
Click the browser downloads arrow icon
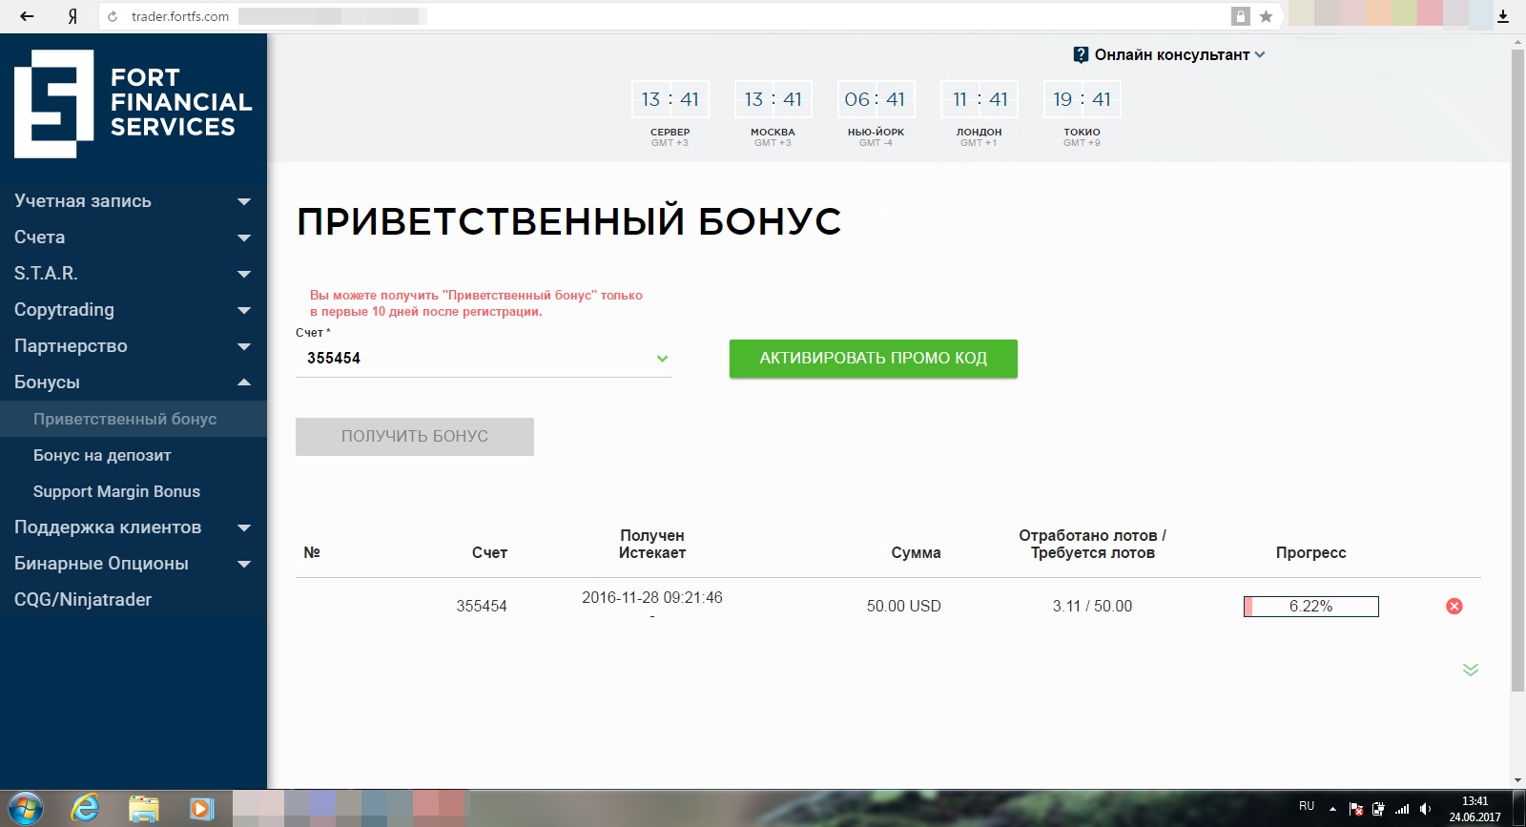(x=1503, y=16)
